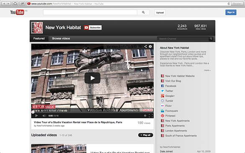The image size is (245, 153).
Task: Click the share icon on the video player
Action: point(145,46)
